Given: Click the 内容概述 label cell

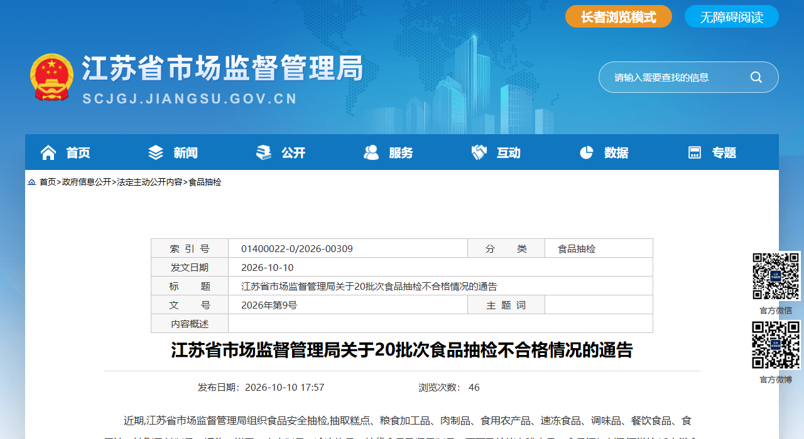Looking at the screenshot, I should click(x=190, y=324).
